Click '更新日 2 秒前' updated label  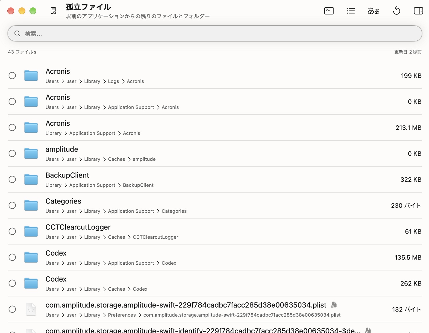408,52
